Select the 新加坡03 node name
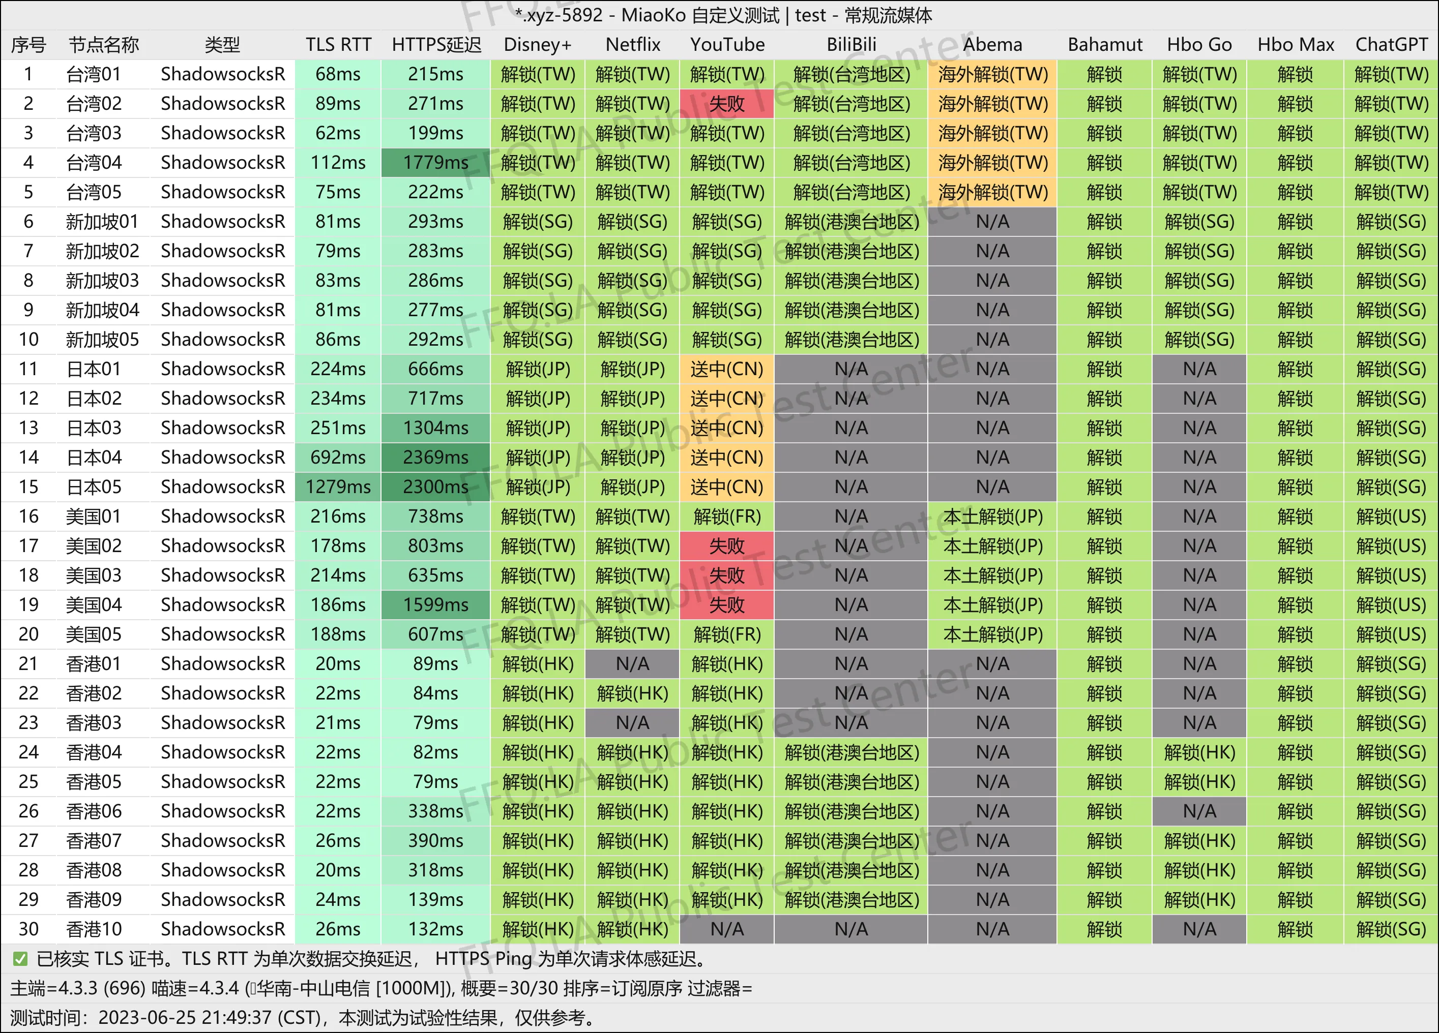This screenshot has width=1439, height=1033. coord(102,281)
